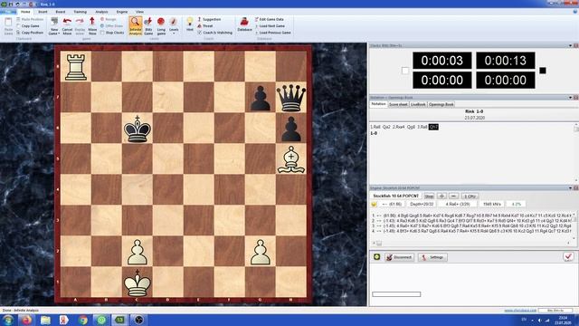Click the plus button to add engine line
The image size is (579, 326).
click(441, 196)
